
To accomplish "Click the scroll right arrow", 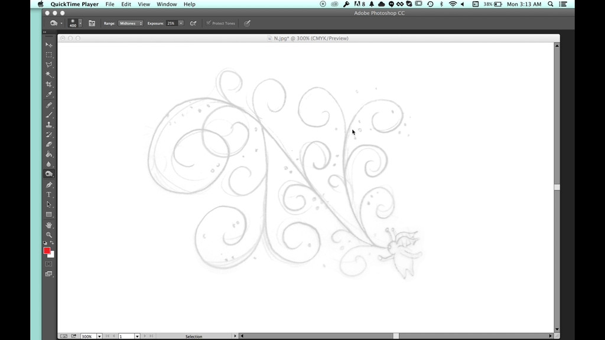I will [x=551, y=336].
